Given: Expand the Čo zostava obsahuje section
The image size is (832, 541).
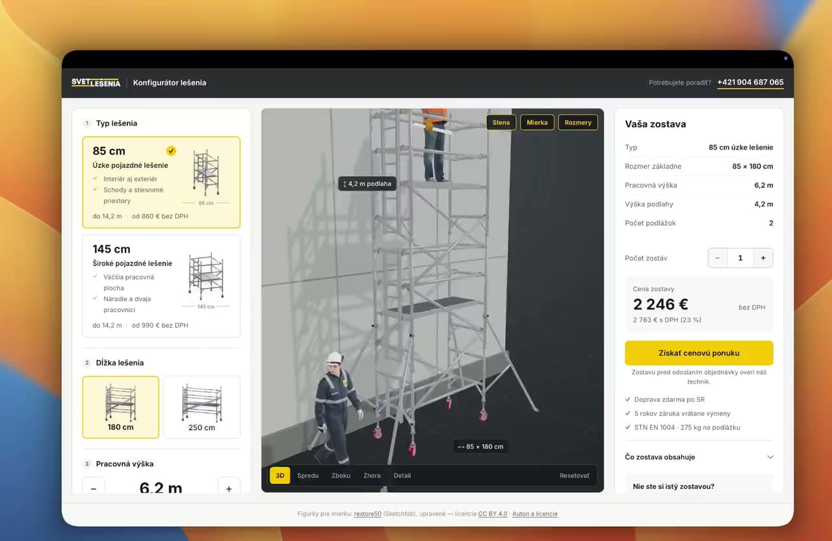Looking at the screenshot, I should (x=699, y=457).
